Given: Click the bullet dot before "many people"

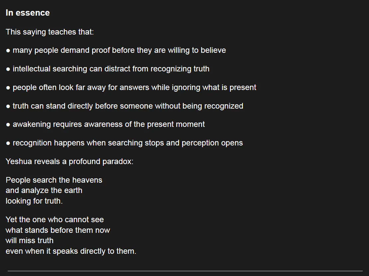Looking at the screenshot, I should point(8,51).
